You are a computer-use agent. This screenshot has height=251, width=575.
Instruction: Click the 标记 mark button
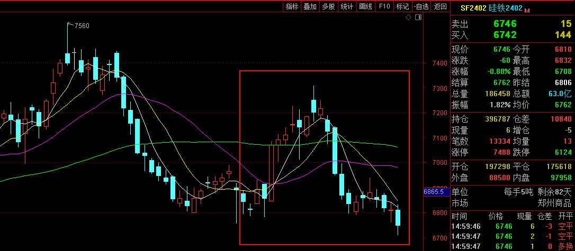(x=402, y=6)
